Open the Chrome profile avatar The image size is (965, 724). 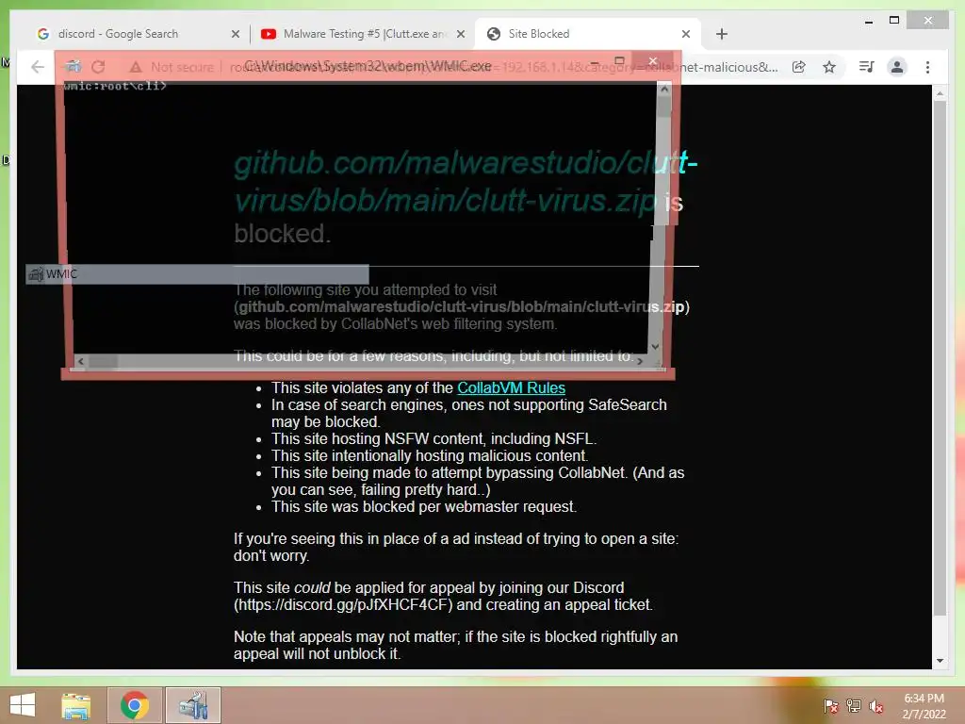(897, 67)
